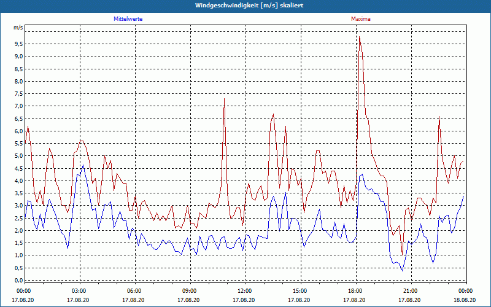Screen dimensions: 491x307
Task: Click the '17.08.20' date under 18:00
Action: pos(355,300)
